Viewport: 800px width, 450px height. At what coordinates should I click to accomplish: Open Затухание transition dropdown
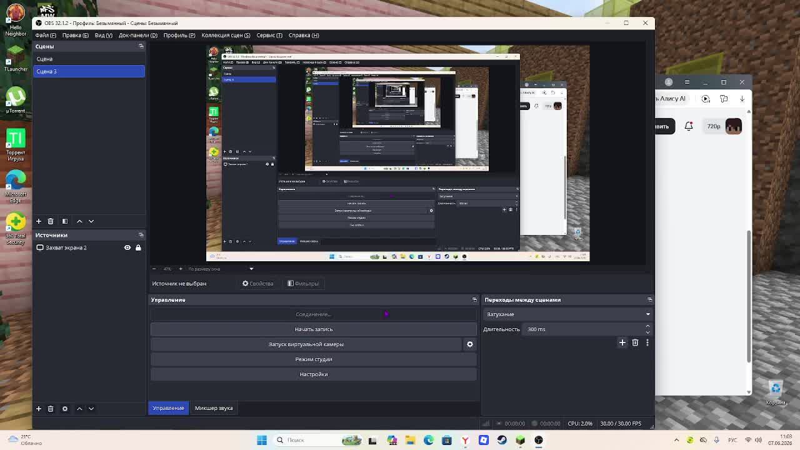[567, 314]
